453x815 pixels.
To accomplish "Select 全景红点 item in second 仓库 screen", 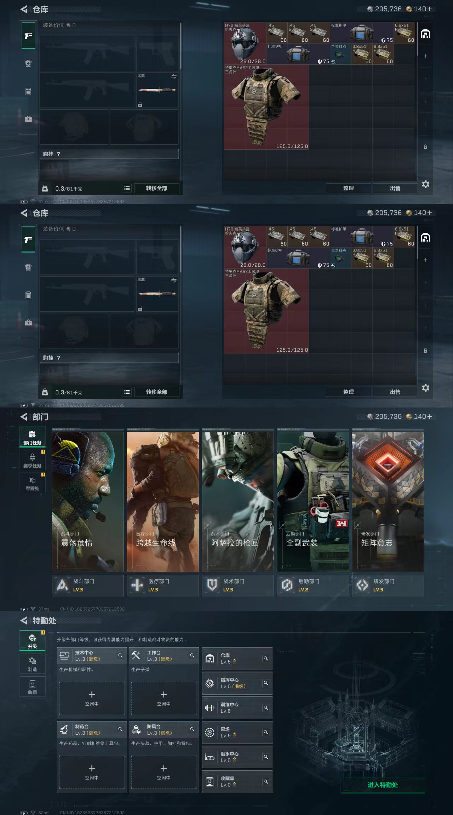I will pyautogui.click(x=340, y=258).
